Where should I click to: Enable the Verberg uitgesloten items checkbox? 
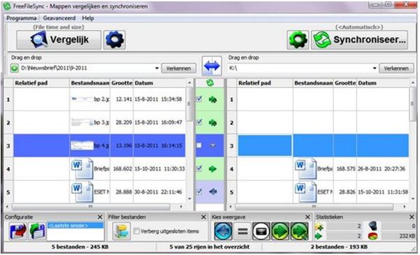pos(136,231)
